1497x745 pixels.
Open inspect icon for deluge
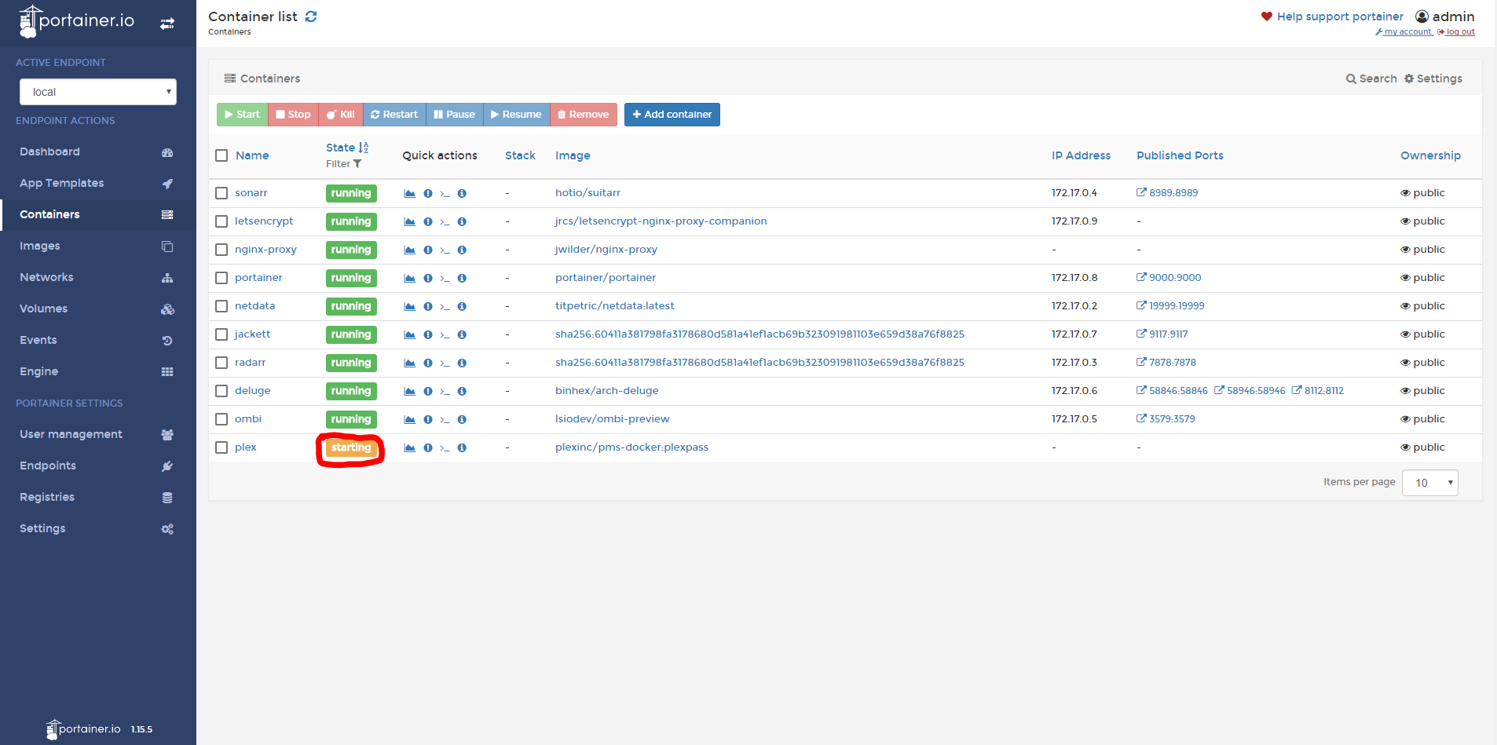pyautogui.click(x=462, y=391)
